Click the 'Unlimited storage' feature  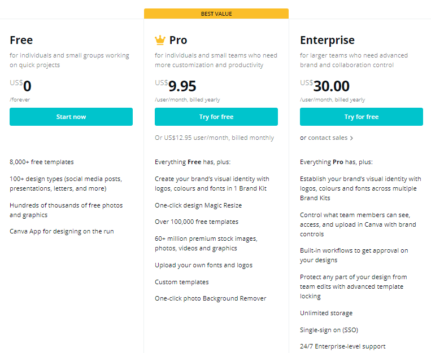[x=326, y=313]
